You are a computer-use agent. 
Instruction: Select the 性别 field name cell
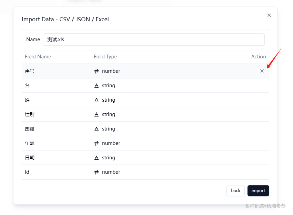click(x=30, y=114)
